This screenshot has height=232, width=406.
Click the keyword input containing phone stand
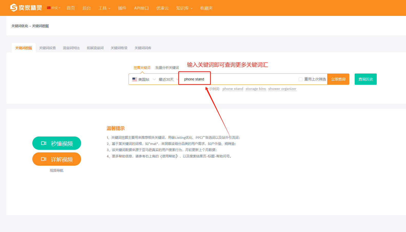click(x=239, y=79)
